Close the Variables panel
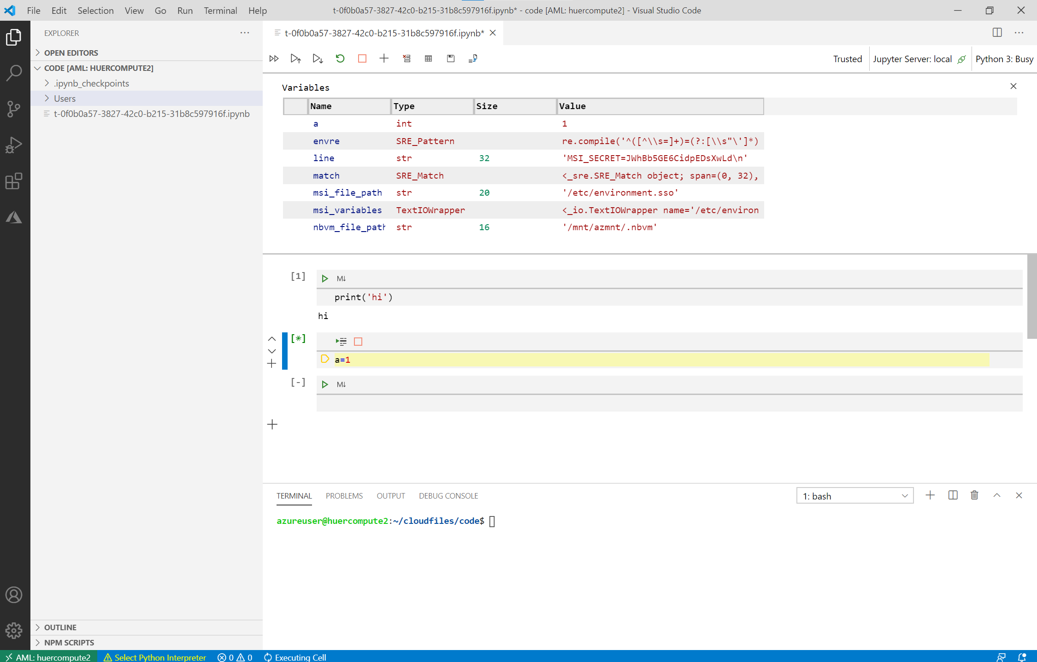This screenshot has width=1037, height=662. pos(1013,86)
